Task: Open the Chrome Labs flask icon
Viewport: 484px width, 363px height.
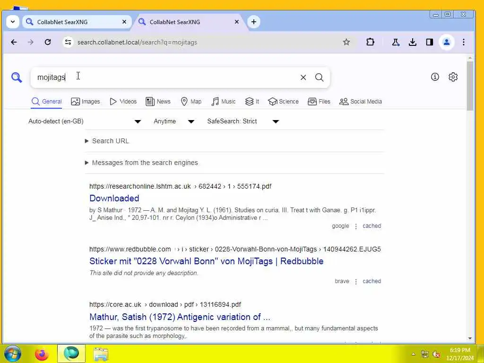Action: click(x=396, y=42)
